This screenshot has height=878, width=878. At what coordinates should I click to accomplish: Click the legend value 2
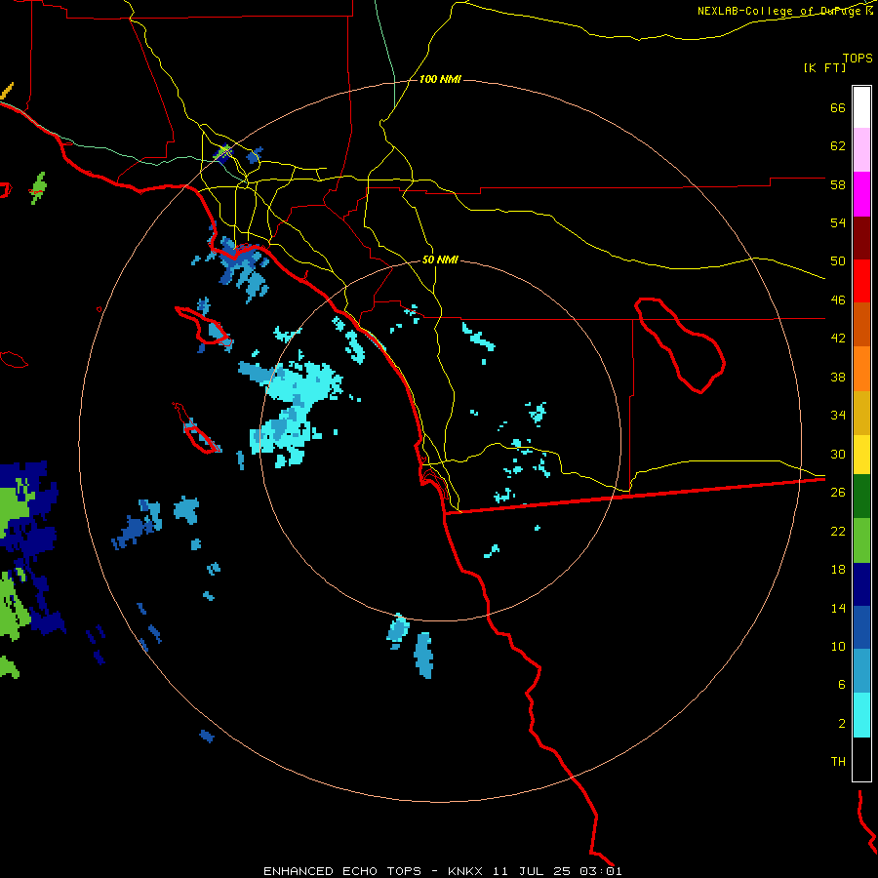(842, 724)
